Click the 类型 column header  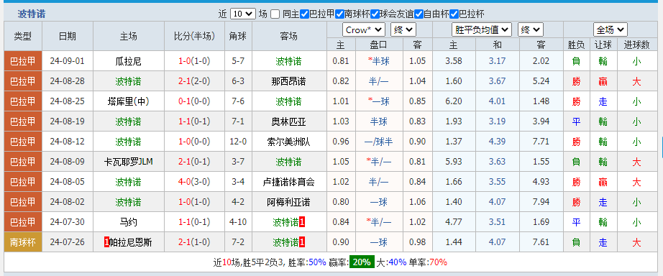coord(23,37)
